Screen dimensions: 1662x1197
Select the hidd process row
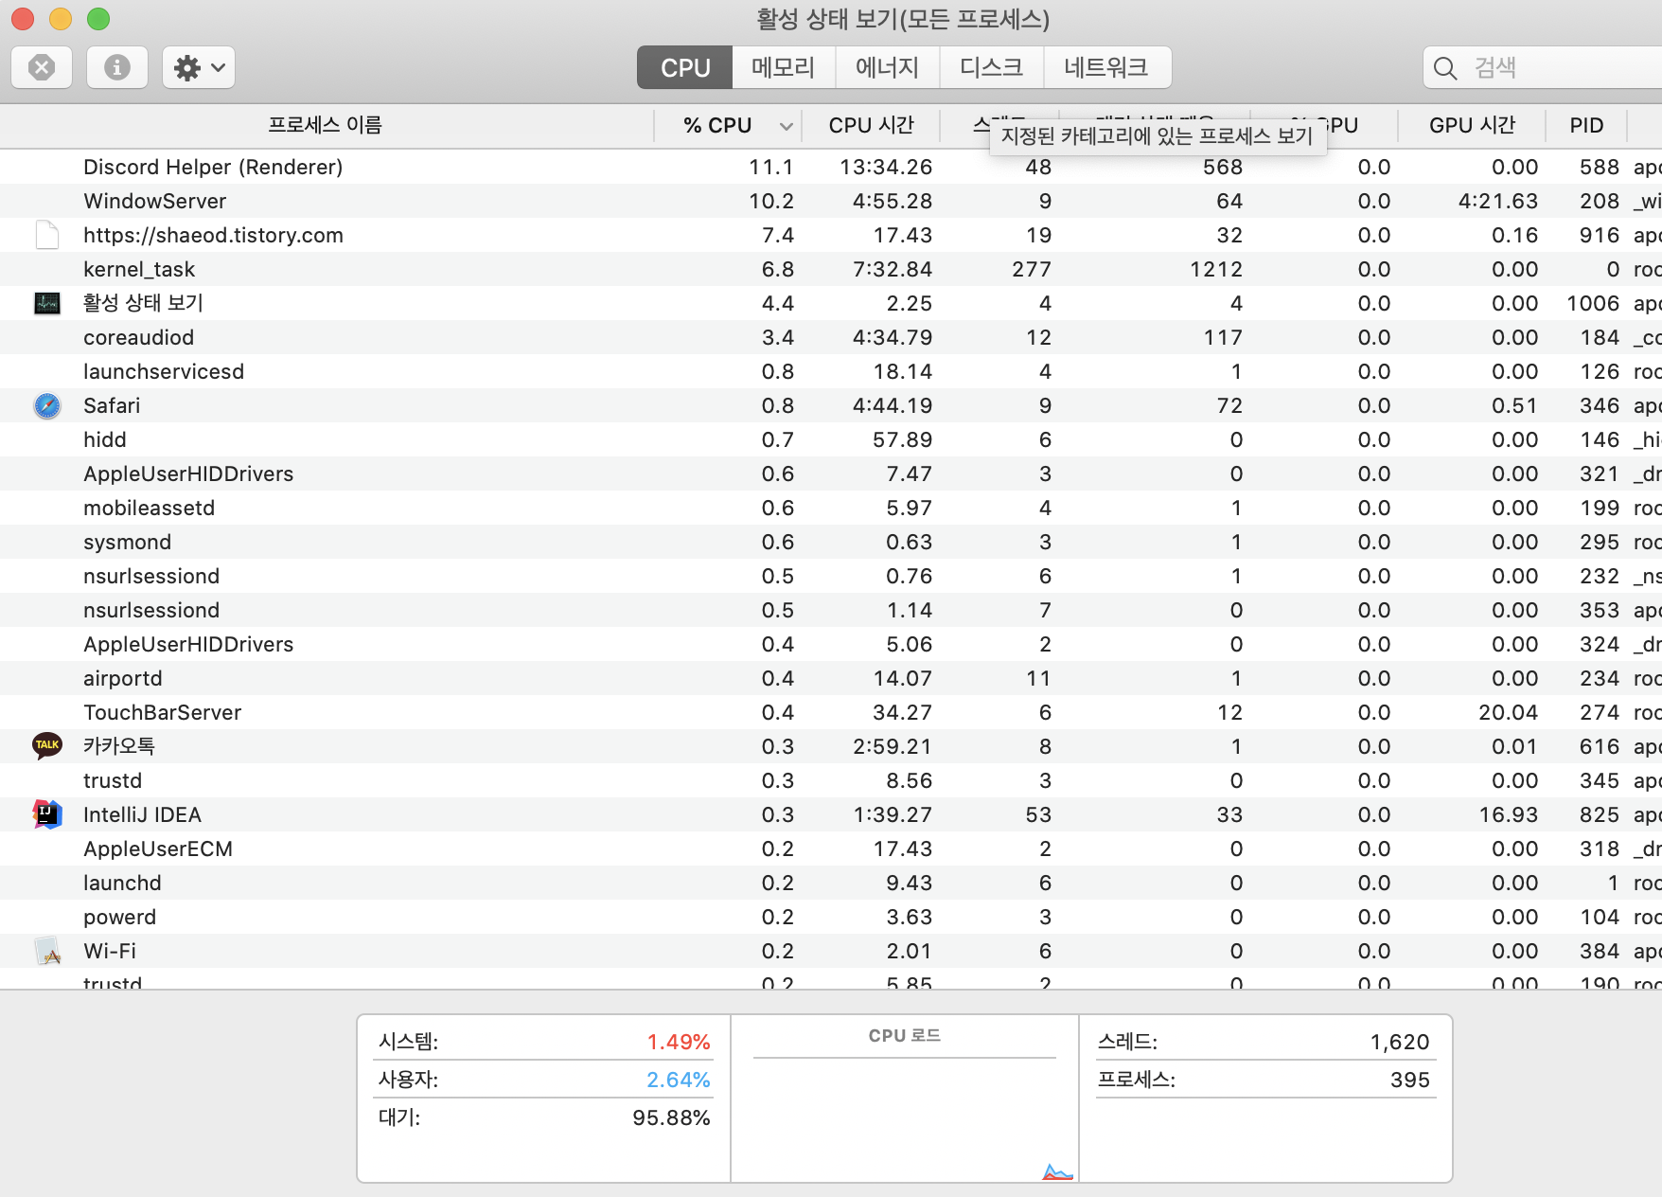tap(831, 439)
